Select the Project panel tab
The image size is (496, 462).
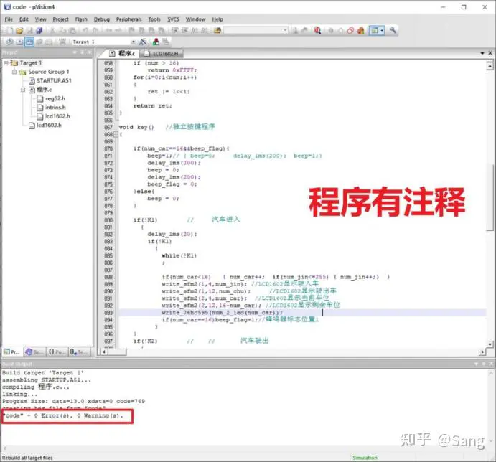[11, 352]
